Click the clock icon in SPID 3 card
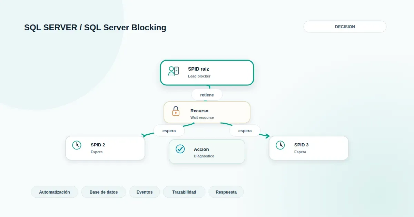 [x=280, y=145]
